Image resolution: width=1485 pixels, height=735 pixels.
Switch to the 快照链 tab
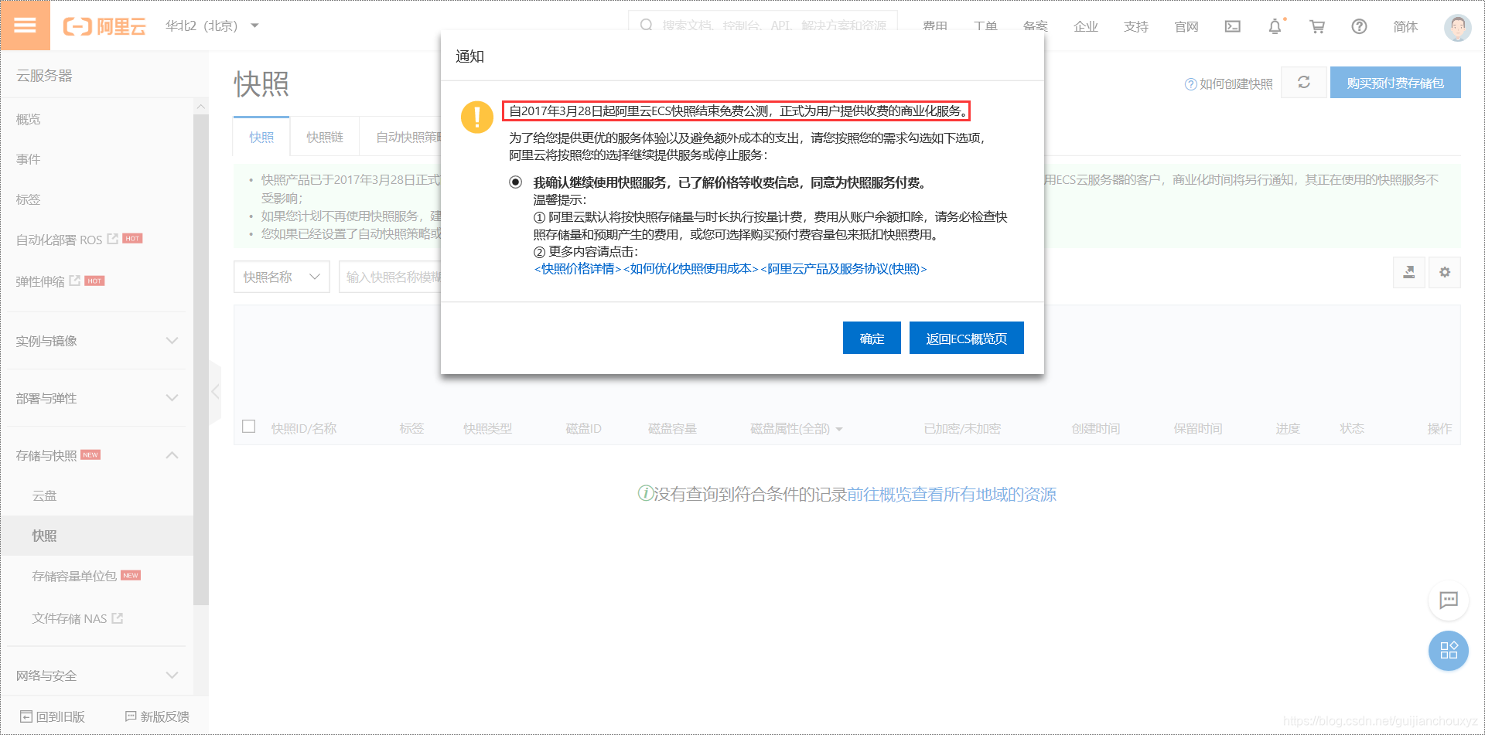(325, 137)
